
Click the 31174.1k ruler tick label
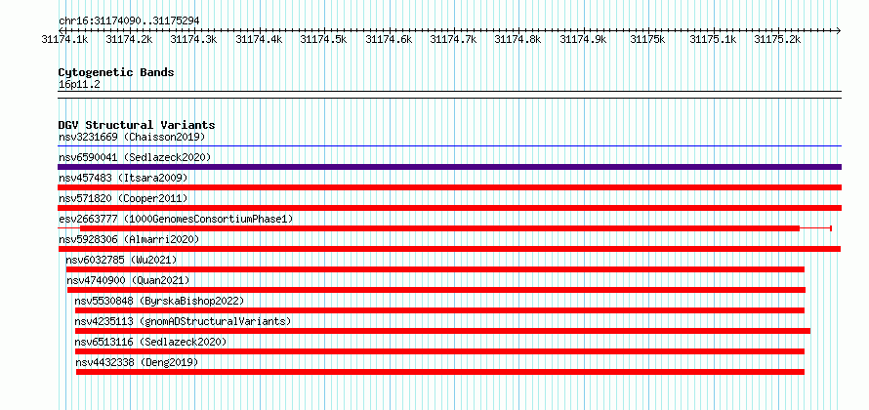pyautogui.click(x=64, y=39)
